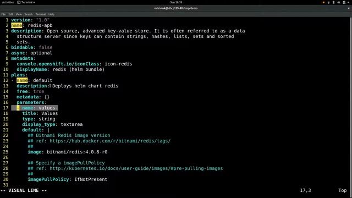Click cursor position '17,3' in status line
Viewport: 352px width, 198px height.
click(306, 190)
